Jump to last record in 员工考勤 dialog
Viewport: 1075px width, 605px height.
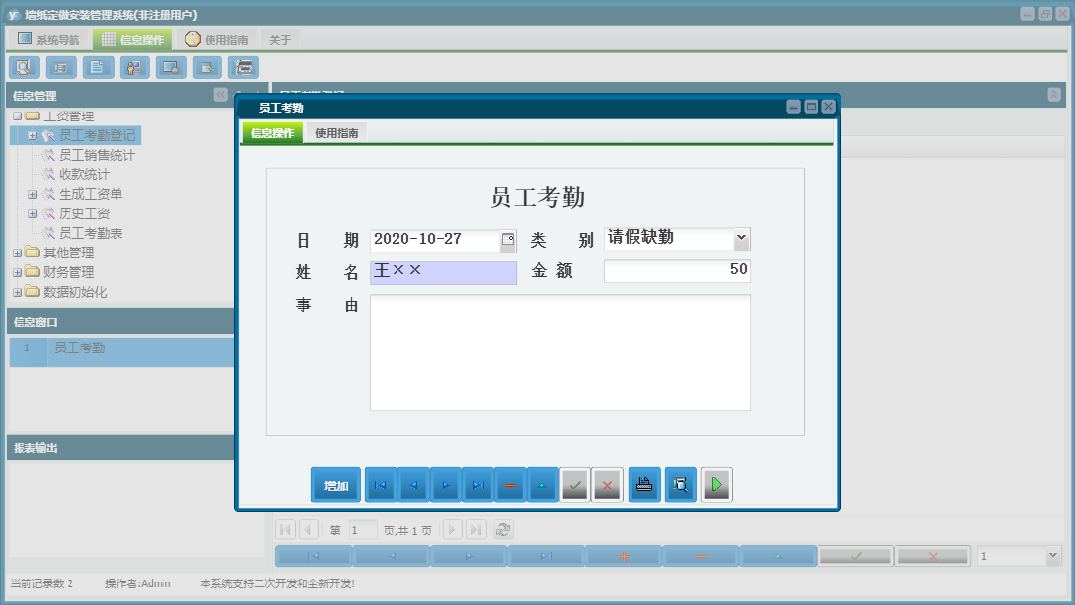pos(478,486)
